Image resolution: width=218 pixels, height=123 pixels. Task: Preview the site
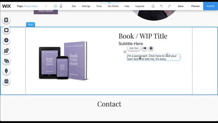[x=195, y=6]
